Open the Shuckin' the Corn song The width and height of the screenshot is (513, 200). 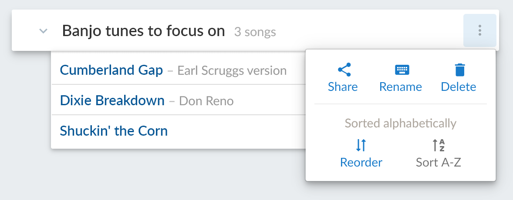coord(114,131)
